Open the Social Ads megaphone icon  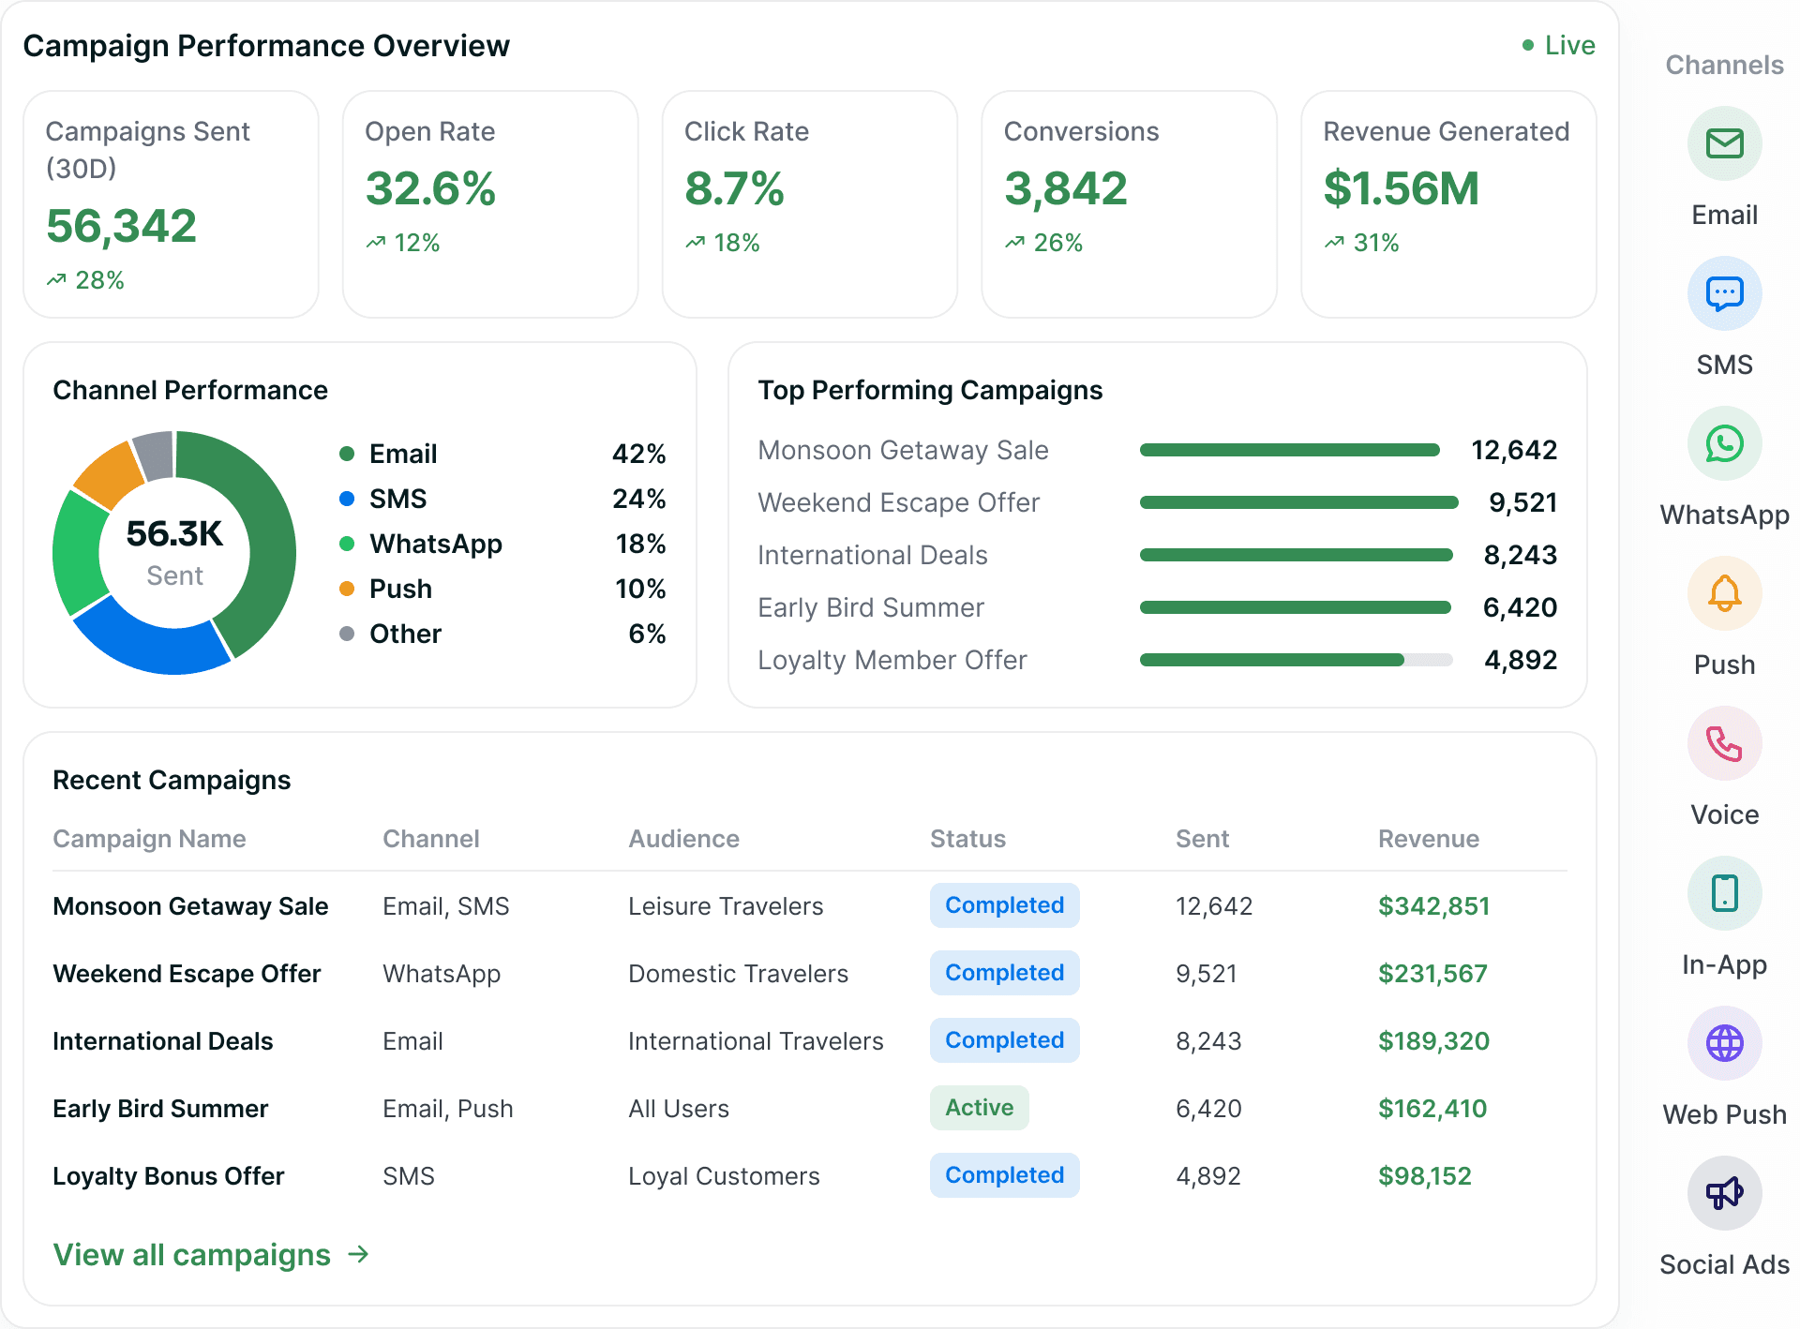[x=1724, y=1193]
